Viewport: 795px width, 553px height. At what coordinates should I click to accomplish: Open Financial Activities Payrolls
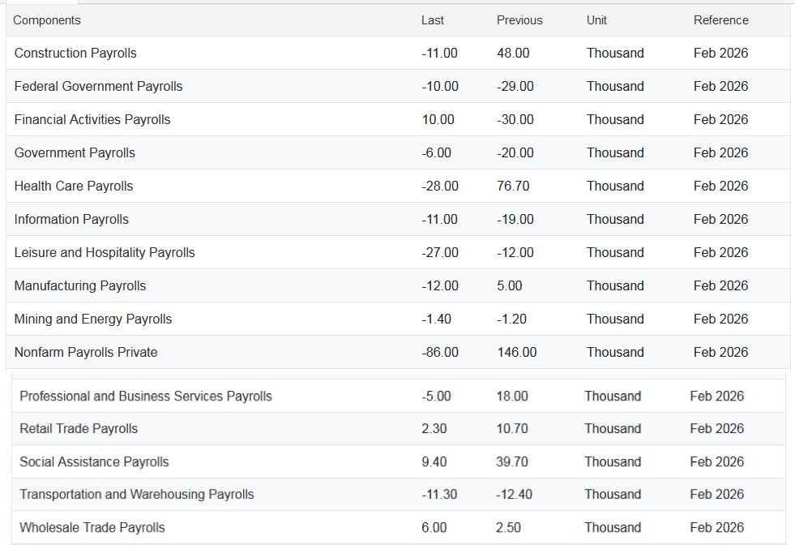pos(92,119)
